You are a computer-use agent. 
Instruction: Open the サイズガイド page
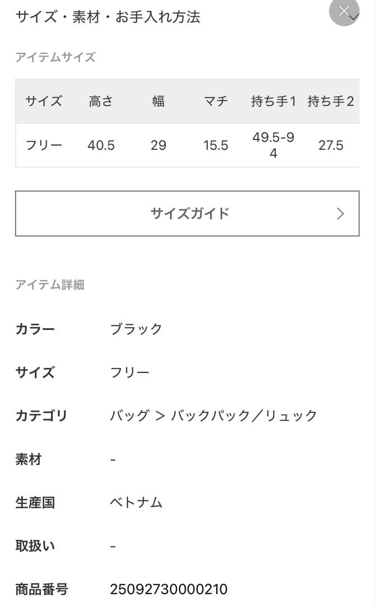coord(187,214)
